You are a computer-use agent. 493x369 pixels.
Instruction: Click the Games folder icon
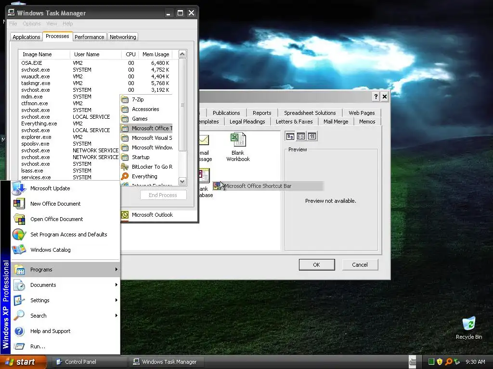[x=125, y=119]
